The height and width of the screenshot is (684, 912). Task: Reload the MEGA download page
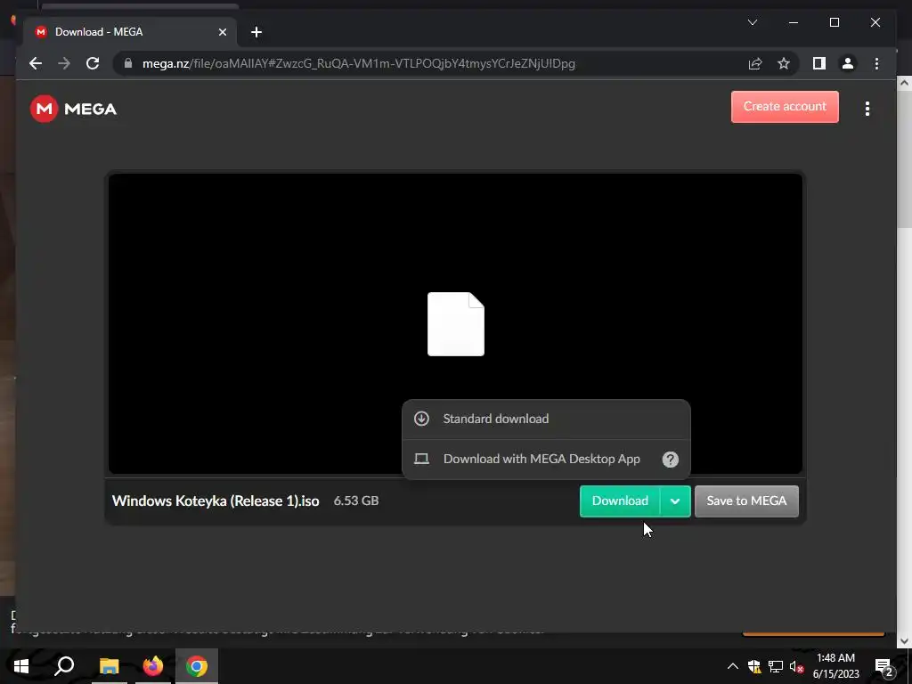click(93, 63)
